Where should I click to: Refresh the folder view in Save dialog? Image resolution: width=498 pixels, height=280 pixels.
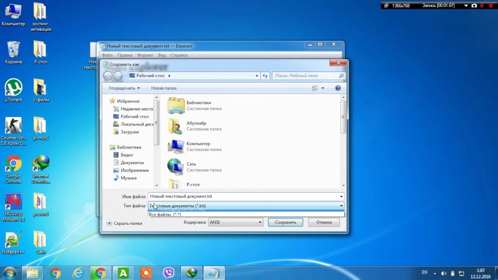point(265,76)
